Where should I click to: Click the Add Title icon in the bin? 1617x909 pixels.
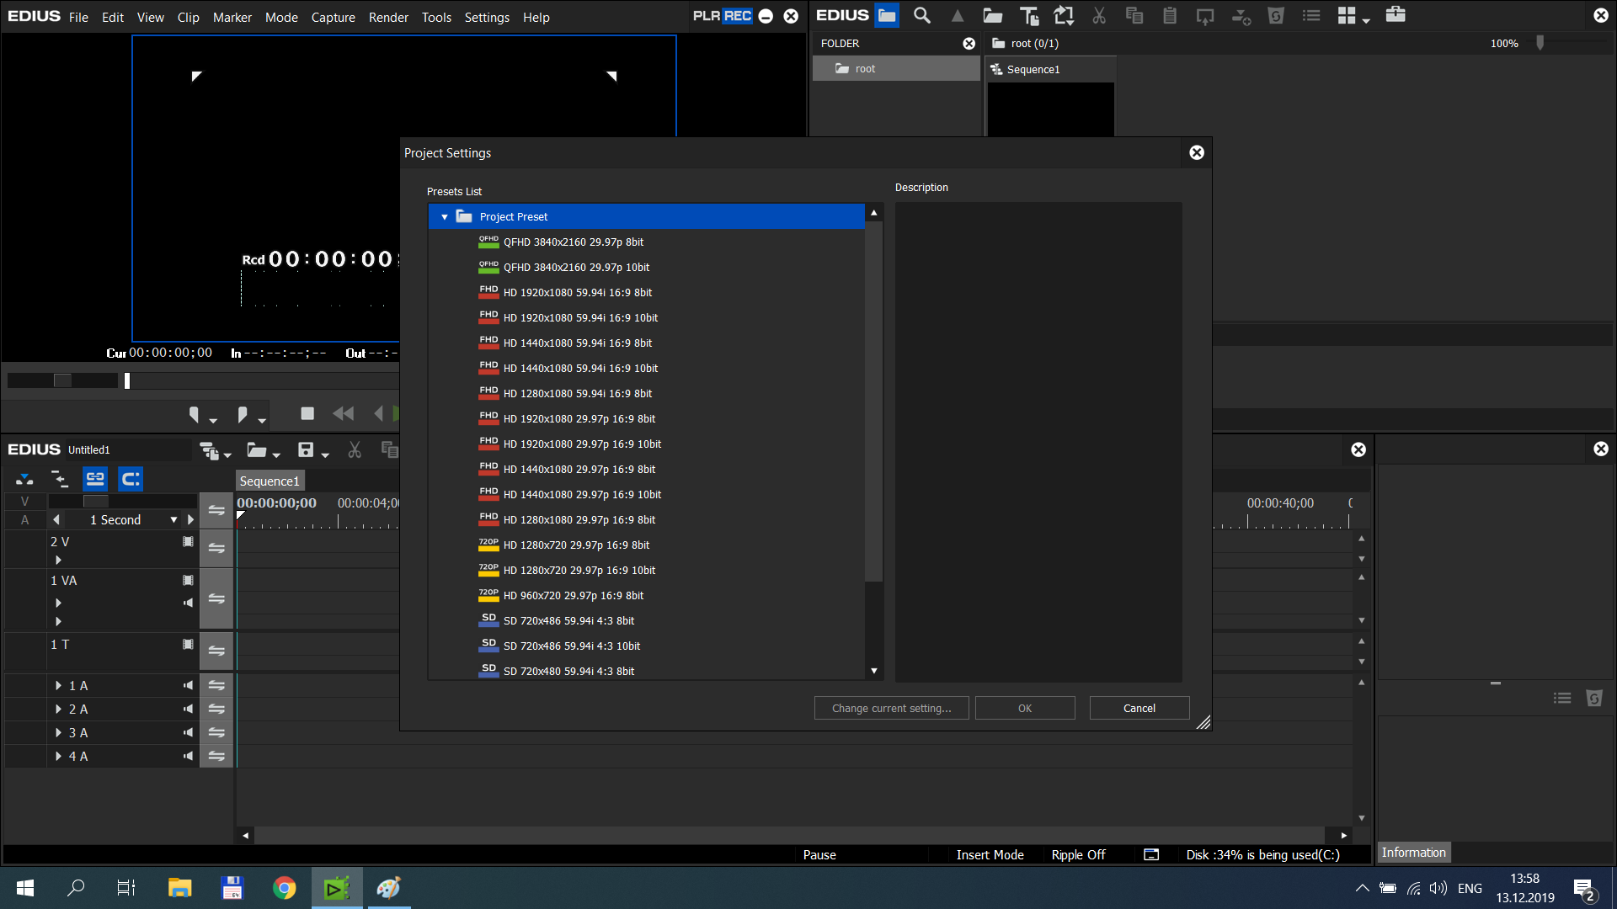tap(1028, 15)
